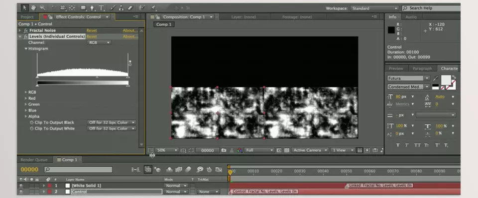Select the Hand tool
Image resolution: width=478 pixels, height=198 pixels.
point(33,7)
